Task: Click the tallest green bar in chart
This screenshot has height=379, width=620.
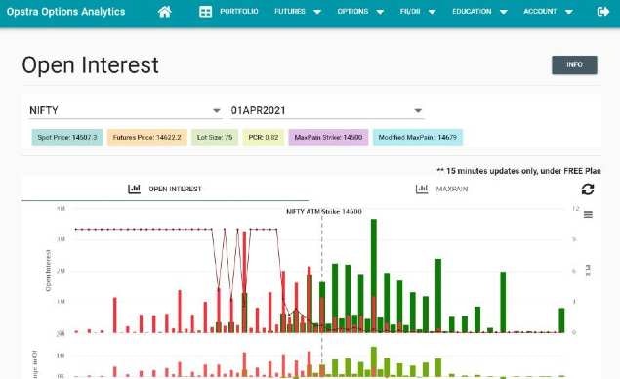Action: (x=374, y=275)
